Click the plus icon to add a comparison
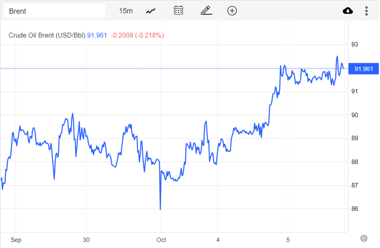Screen dimensions: 380x248 tap(232, 10)
